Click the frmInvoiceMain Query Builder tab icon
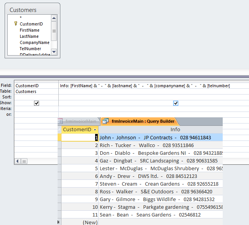The image size is (249, 225). pyautogui.click(x=106, y=121)
